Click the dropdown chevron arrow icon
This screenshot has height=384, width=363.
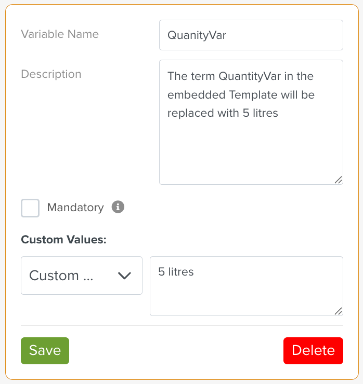[x=124, y=276]
